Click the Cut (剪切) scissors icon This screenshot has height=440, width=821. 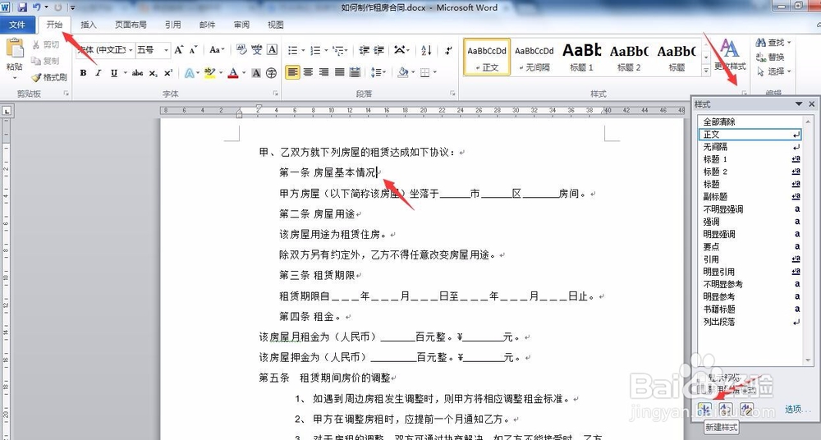click(x=36, y=45)
